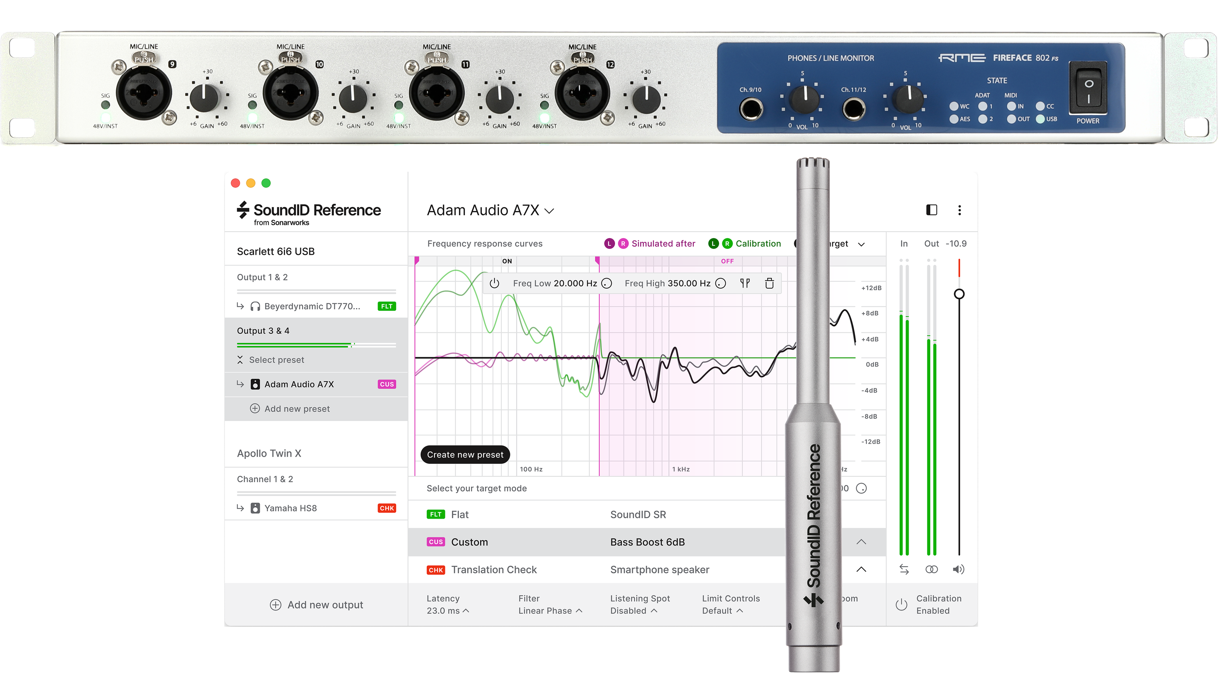Viewport: 1218px width, 679px height.
Task: Open the three-dot overflow menu
Action: [959, 210]
